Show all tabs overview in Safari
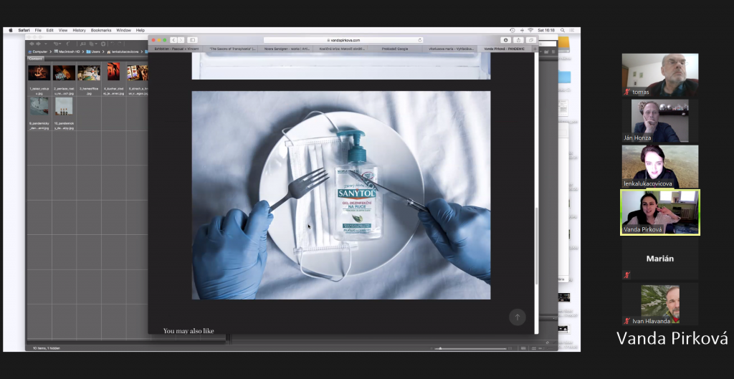Screen dimensions: 734x379 pos(531,40)
